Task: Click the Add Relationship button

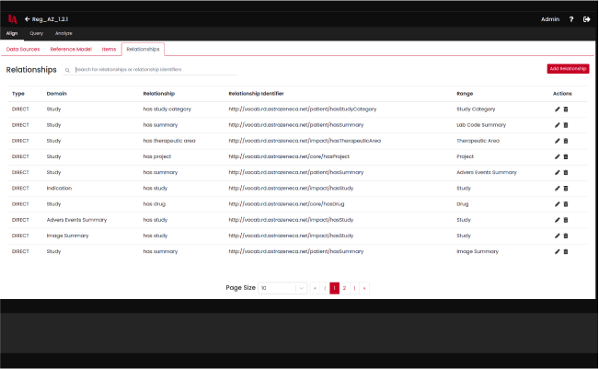Action: pos(568,69)
